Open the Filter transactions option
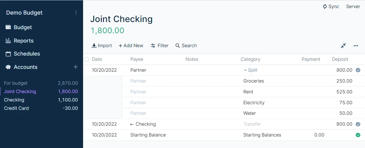This screenshot has height=148, width=365. (x=160, y=46)
